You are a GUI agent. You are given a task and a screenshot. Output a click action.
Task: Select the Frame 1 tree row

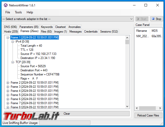35,37
